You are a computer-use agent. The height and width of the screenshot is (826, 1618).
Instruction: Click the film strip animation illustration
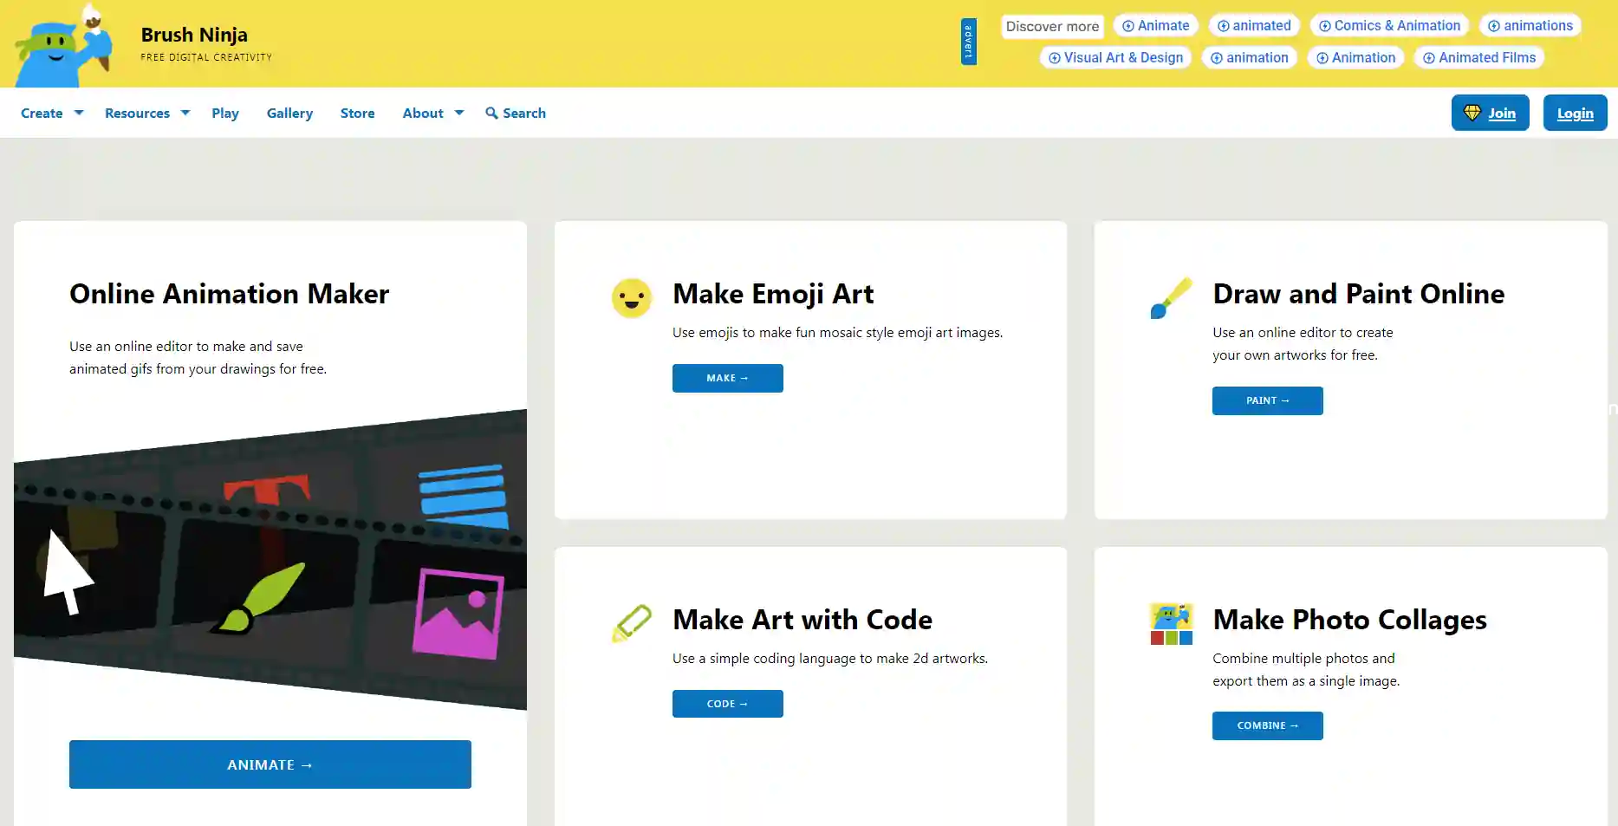(270, 559)
